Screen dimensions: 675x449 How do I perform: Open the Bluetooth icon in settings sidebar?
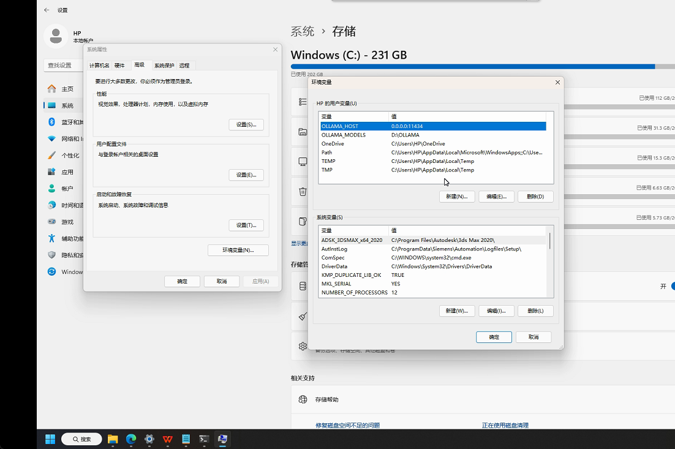51,122
